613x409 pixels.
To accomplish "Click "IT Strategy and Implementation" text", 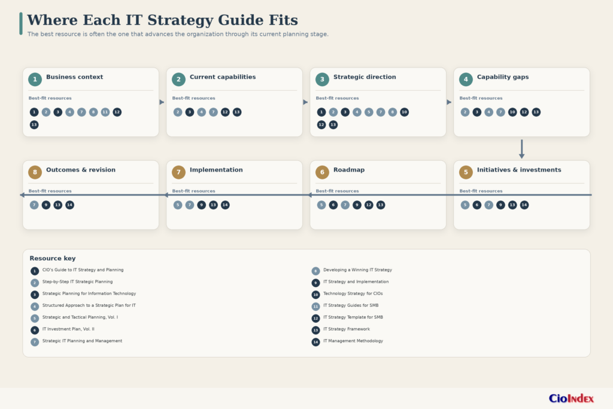I will tap(356, 282).
